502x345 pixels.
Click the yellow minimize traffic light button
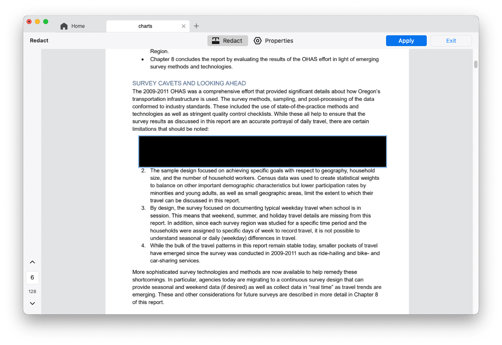[37, 21]
